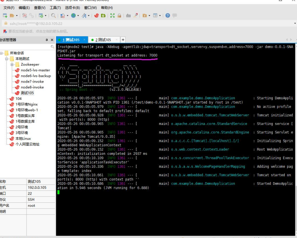
Task: Open the 查看(V) menu
Action: click(40, 8)
